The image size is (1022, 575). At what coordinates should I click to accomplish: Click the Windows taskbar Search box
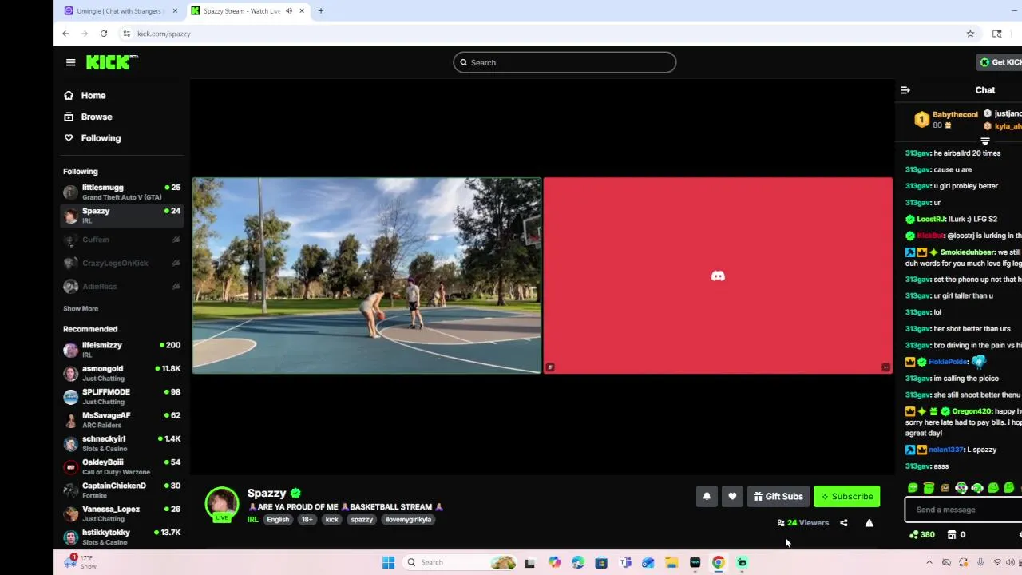(x=460, y=562)
